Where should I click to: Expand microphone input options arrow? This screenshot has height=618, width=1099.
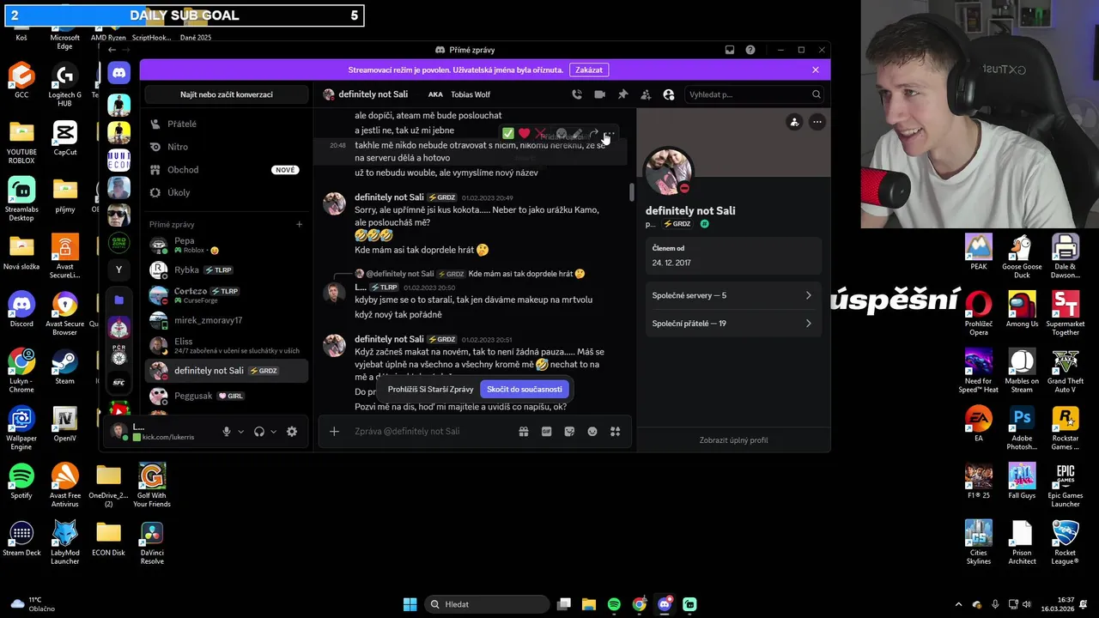240,432
